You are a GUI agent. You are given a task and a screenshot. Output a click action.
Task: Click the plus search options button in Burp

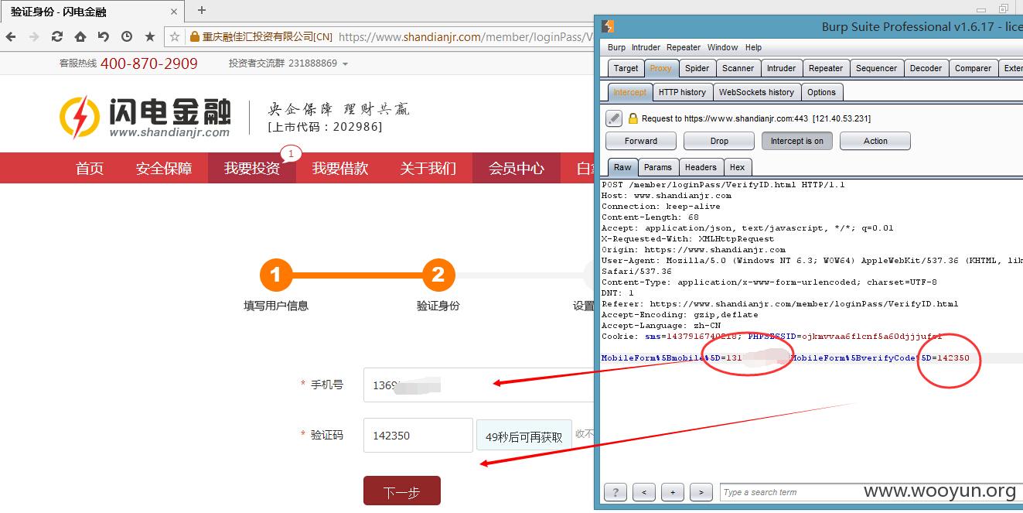pos(673,492)
